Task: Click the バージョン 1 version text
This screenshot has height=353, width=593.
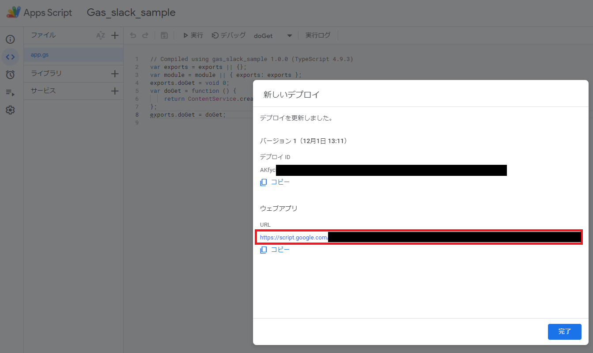Action: (x=304, y=141)
